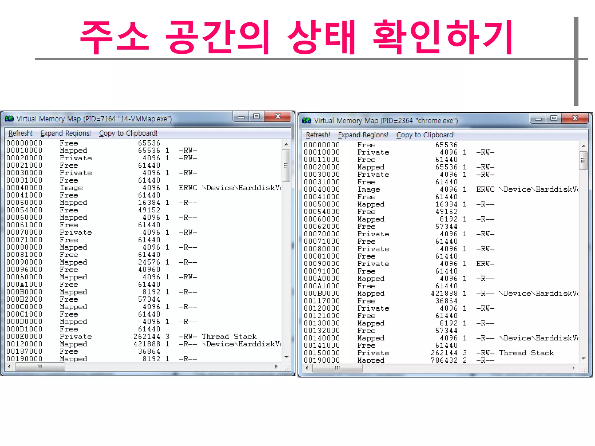Select row 00010000 Mapped in 14-VMMap.exe list
The width and height of the screenshot is (595, 446).
coord(144,151)
